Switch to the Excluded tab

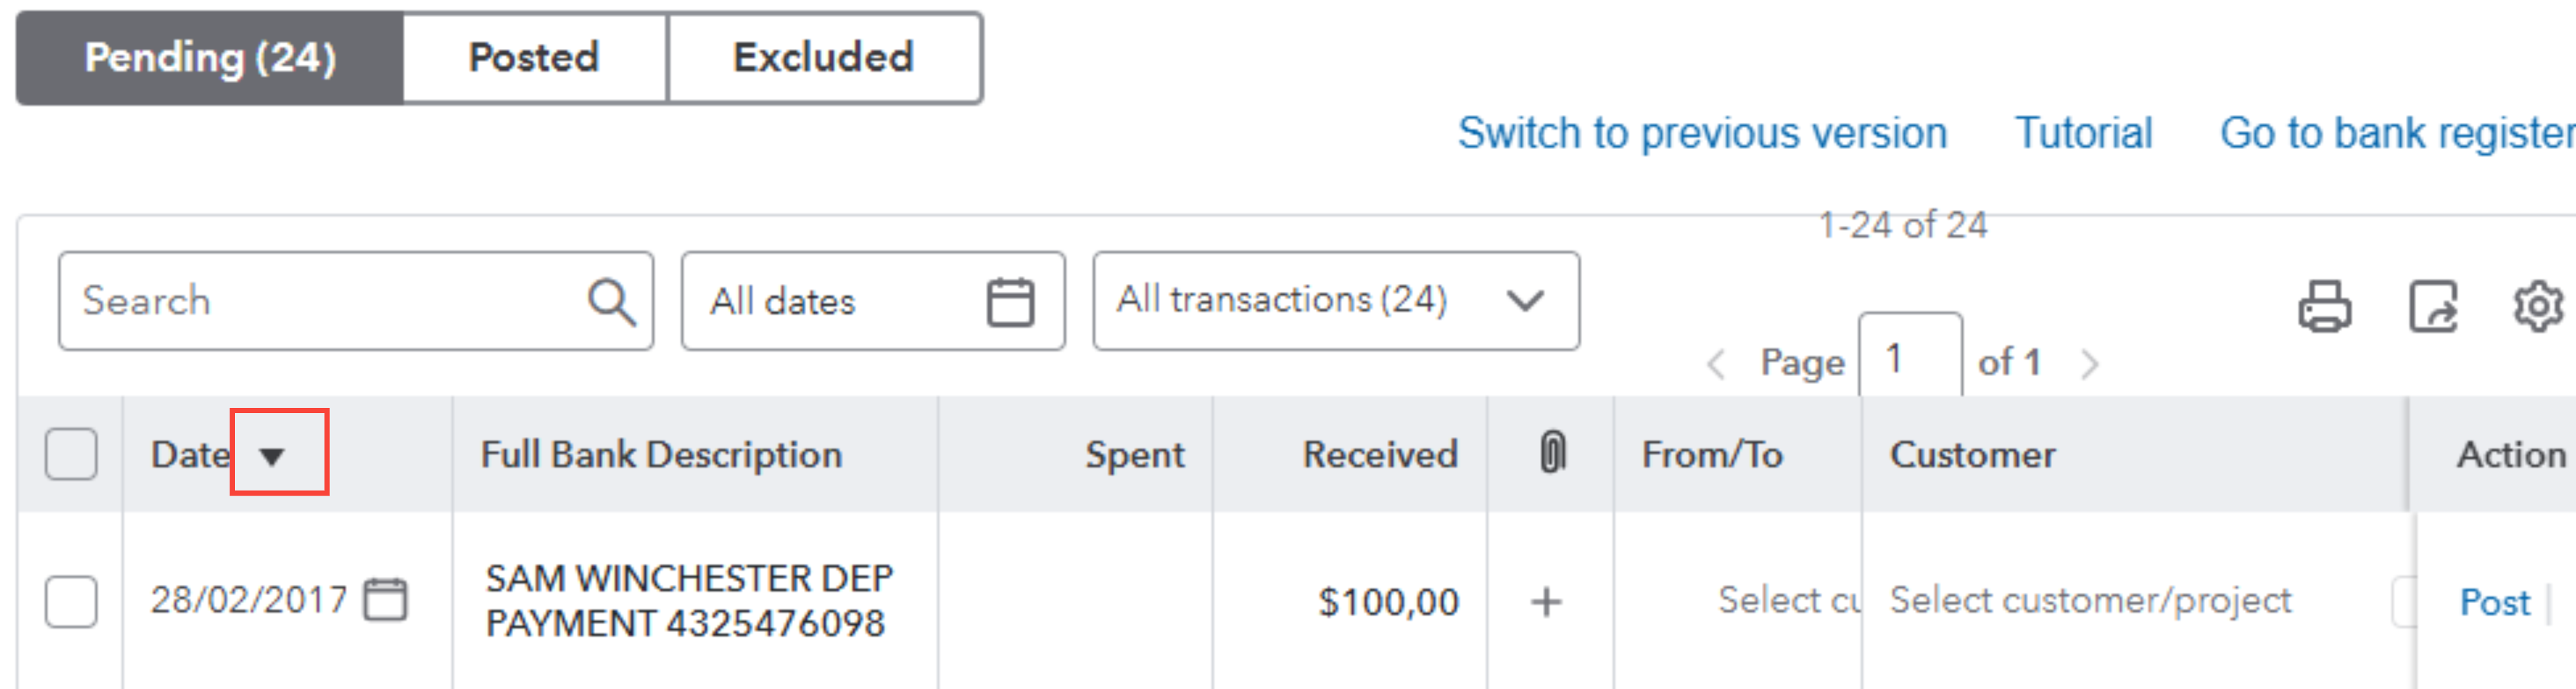(823, 58)
